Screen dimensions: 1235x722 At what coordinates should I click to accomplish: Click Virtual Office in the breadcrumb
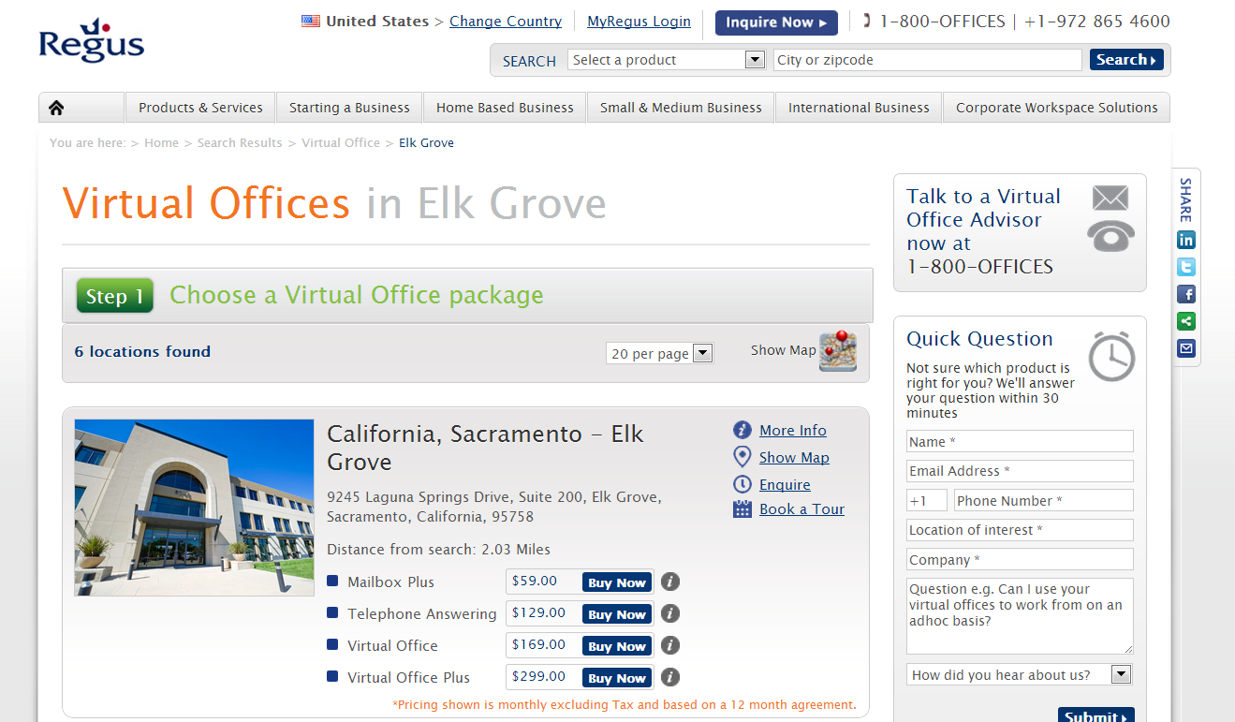[341, 143]
